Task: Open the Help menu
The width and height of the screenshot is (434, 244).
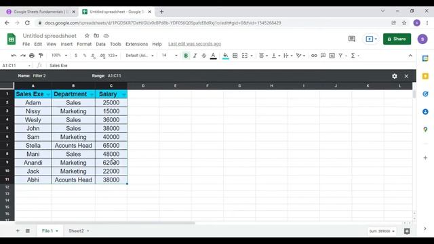Action: (x=157, y=44)
